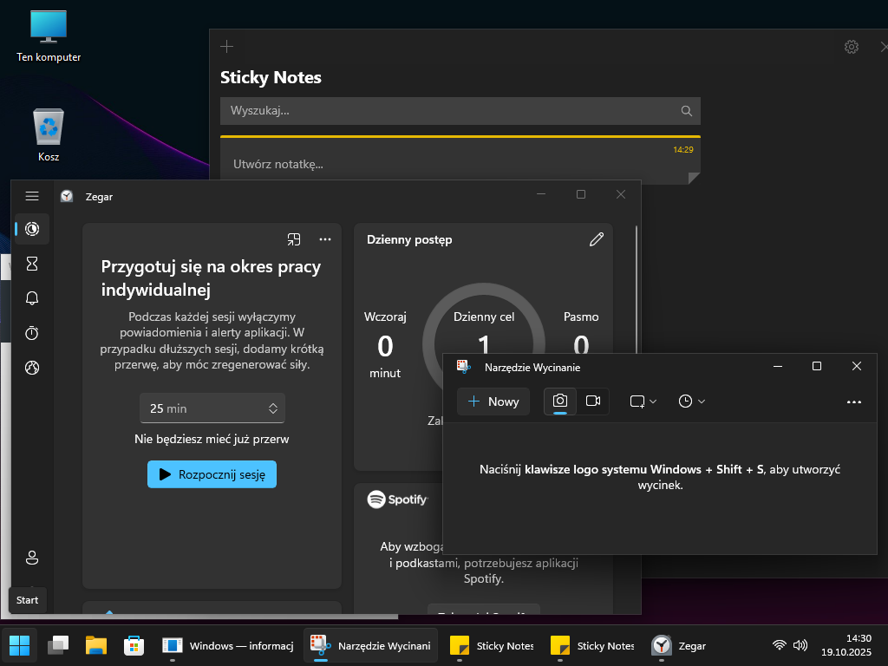Click the Rozpocznij sesję button
The width and height of the screenshot is (888, 666).
(212, 474)
